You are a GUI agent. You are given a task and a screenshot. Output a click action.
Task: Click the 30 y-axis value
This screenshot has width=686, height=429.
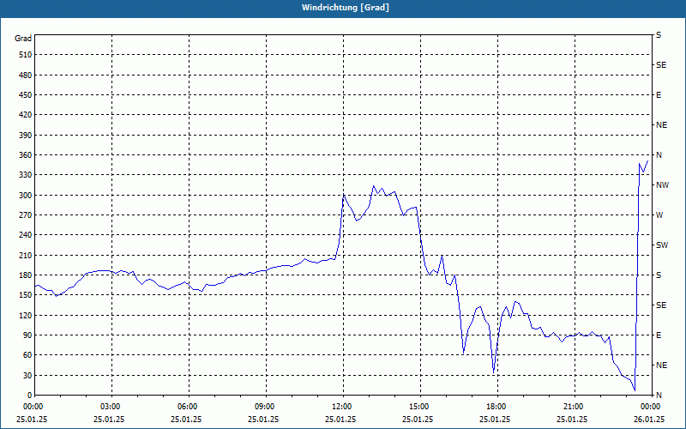[27, 376]
